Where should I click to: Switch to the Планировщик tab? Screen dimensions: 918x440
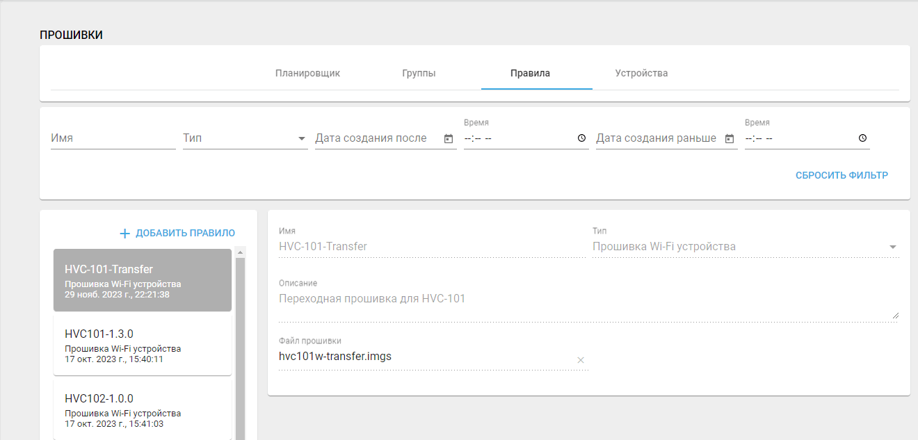(307, 73)
